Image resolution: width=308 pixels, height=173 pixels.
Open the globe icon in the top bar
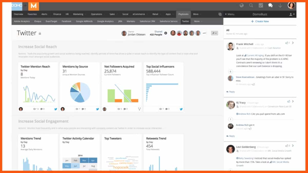click(242, 5)
